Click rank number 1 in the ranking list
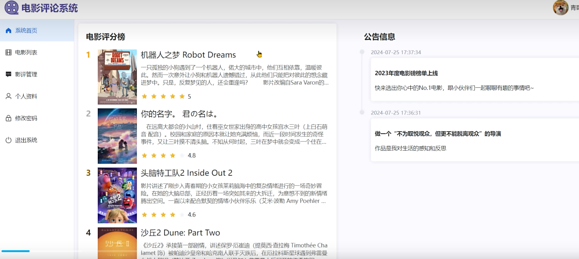This screenshot has height=259, width=579. (88, 55)
